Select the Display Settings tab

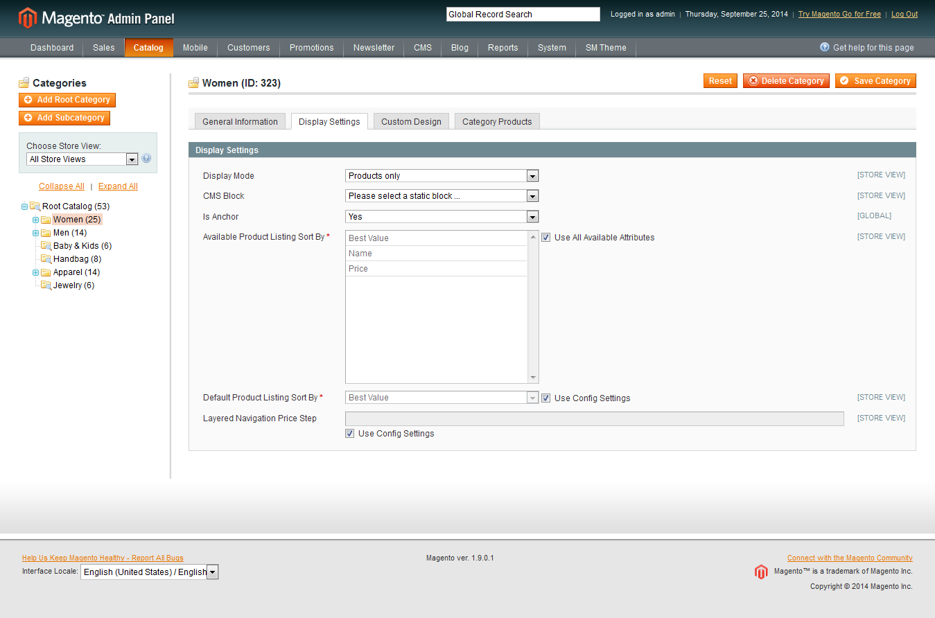tap(329, 122)
